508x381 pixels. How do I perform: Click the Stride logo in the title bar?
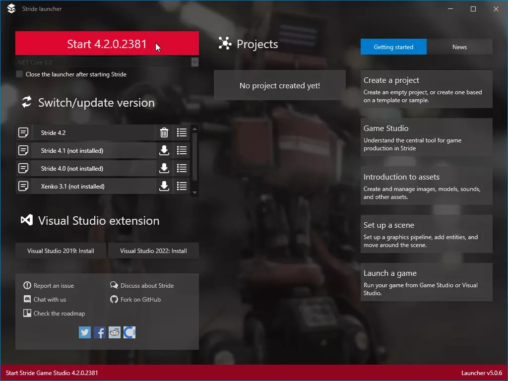(11, 9)
